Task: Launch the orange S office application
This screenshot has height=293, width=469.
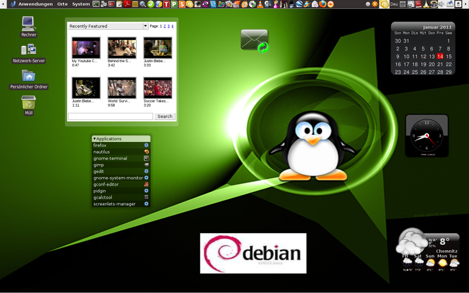Action: pyautogui.click(x=182, y=4)
